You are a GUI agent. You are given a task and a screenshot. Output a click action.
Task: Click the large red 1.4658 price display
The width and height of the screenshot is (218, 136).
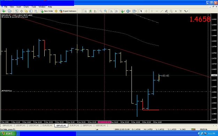click(x=200, y=19)
